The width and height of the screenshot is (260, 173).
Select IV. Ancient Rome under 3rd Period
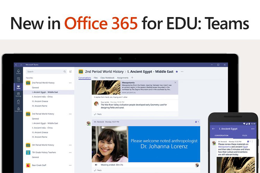pyautogui.click(x=40, y=137)
